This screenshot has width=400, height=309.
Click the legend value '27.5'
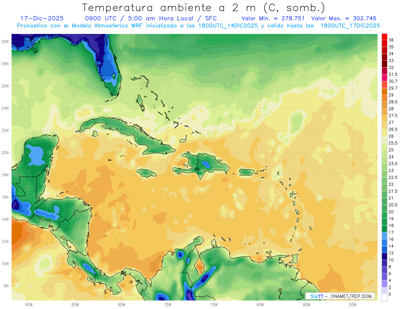click(393, 116)
